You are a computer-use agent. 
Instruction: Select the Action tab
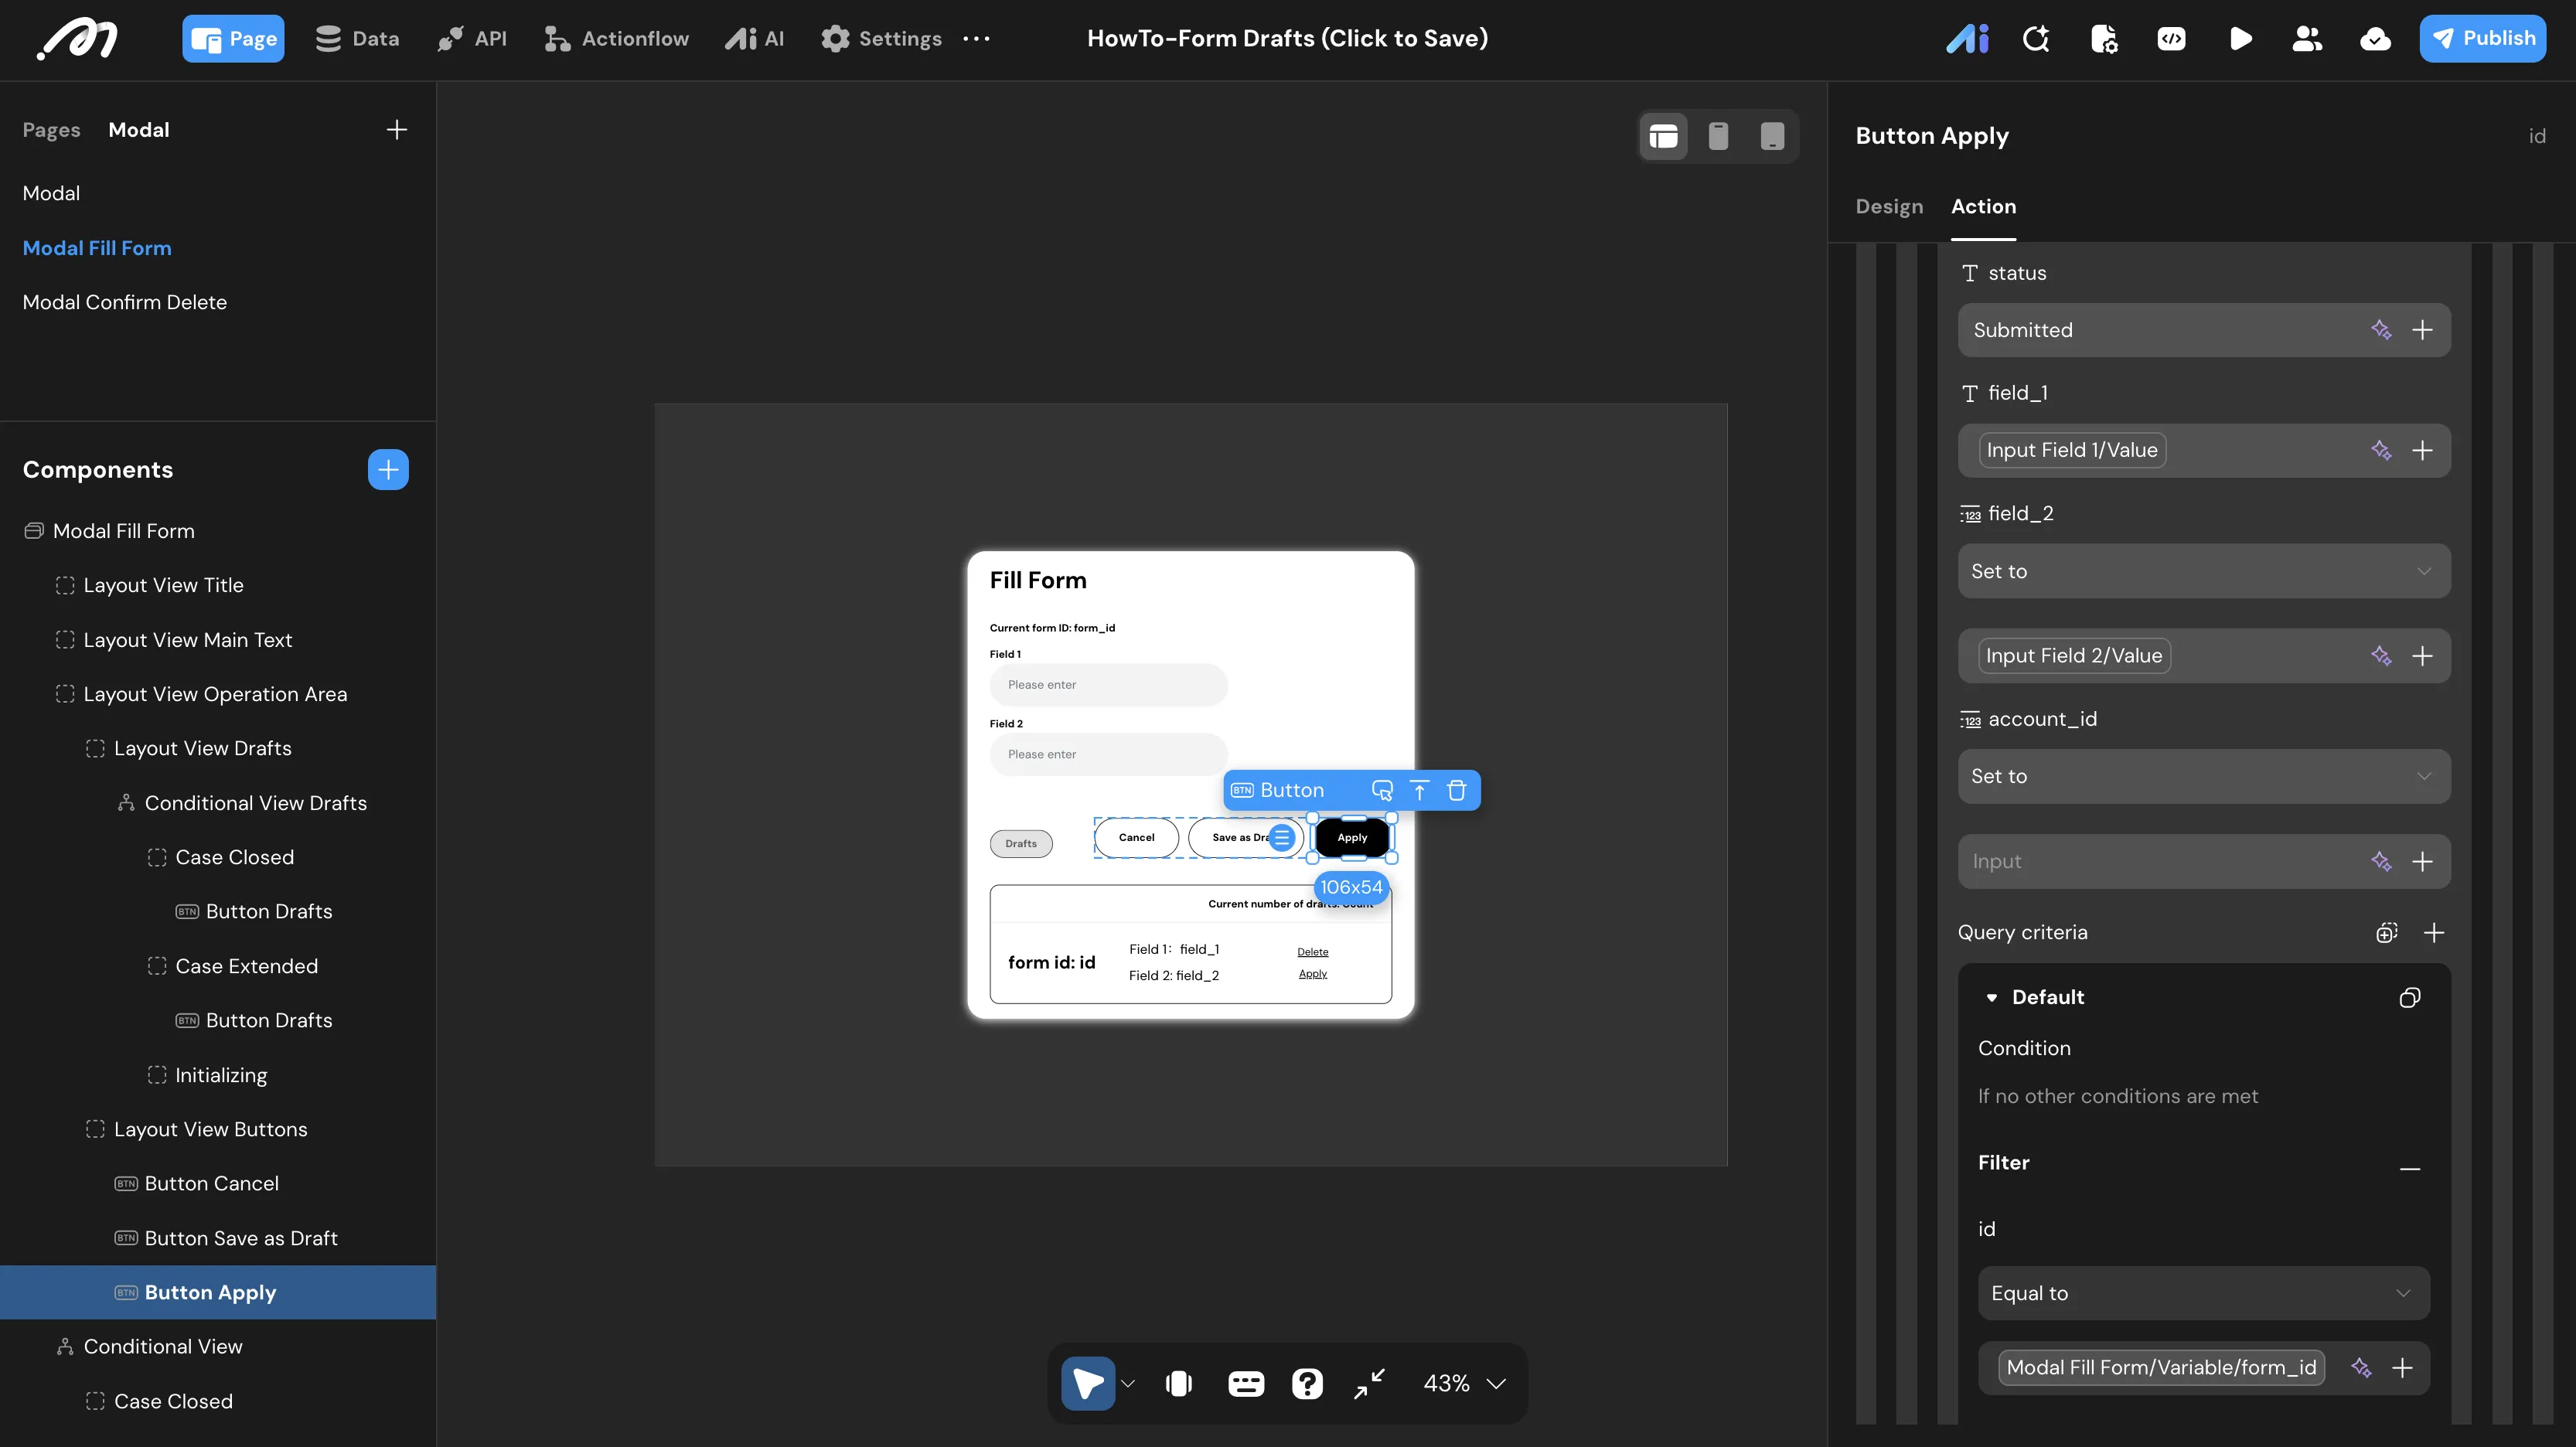pos(1983,207)
